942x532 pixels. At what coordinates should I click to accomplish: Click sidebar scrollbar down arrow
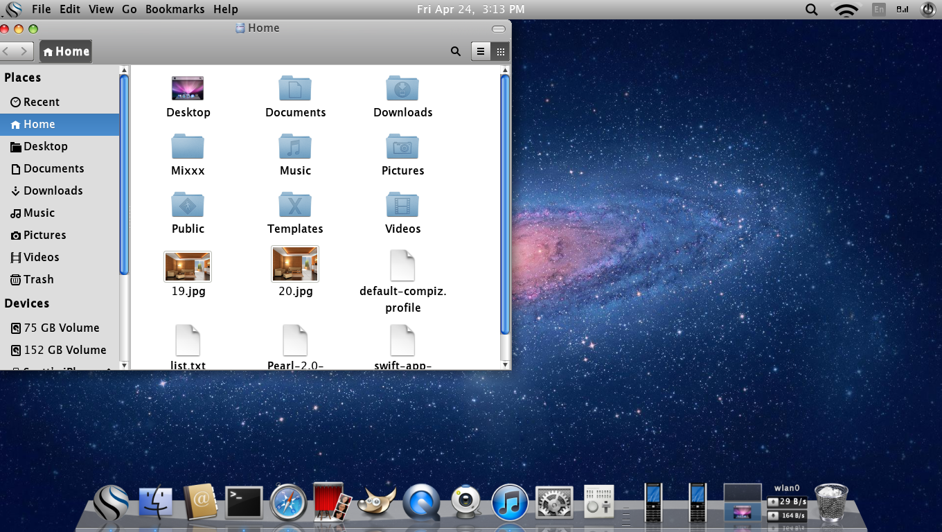point(125,365)
